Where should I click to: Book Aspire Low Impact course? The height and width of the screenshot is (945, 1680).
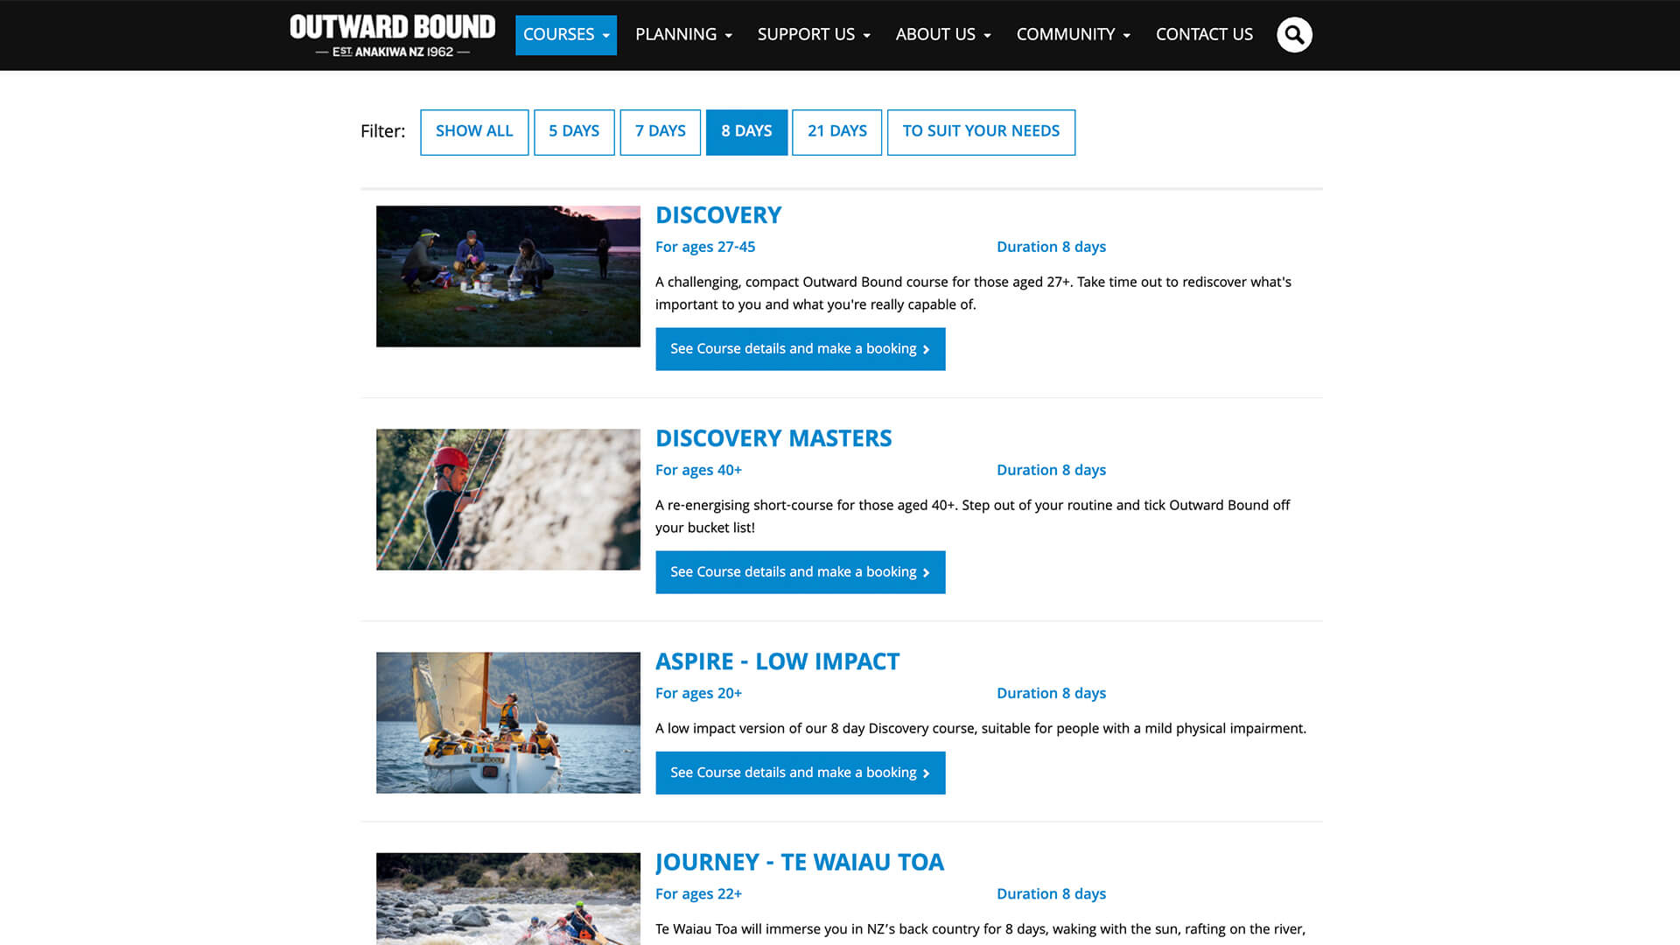tap(800, 772)
